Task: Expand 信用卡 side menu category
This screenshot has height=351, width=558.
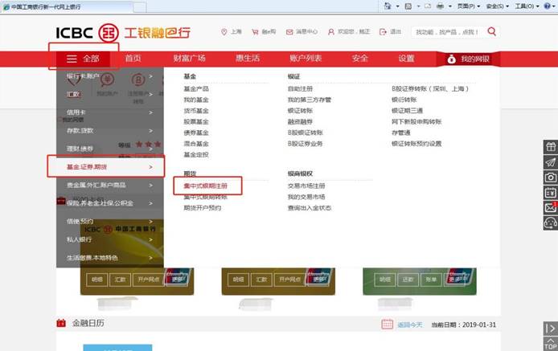Action: click(110, 112)
